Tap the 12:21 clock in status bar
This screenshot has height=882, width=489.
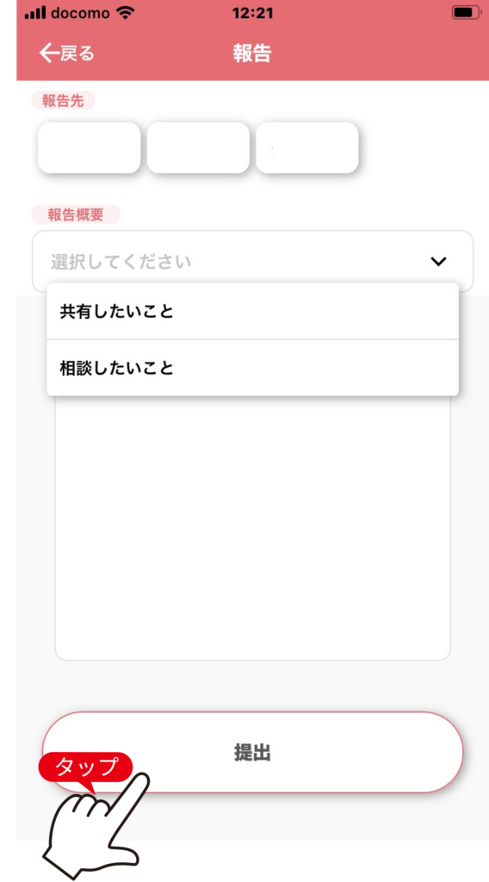[x=252, y=13]
